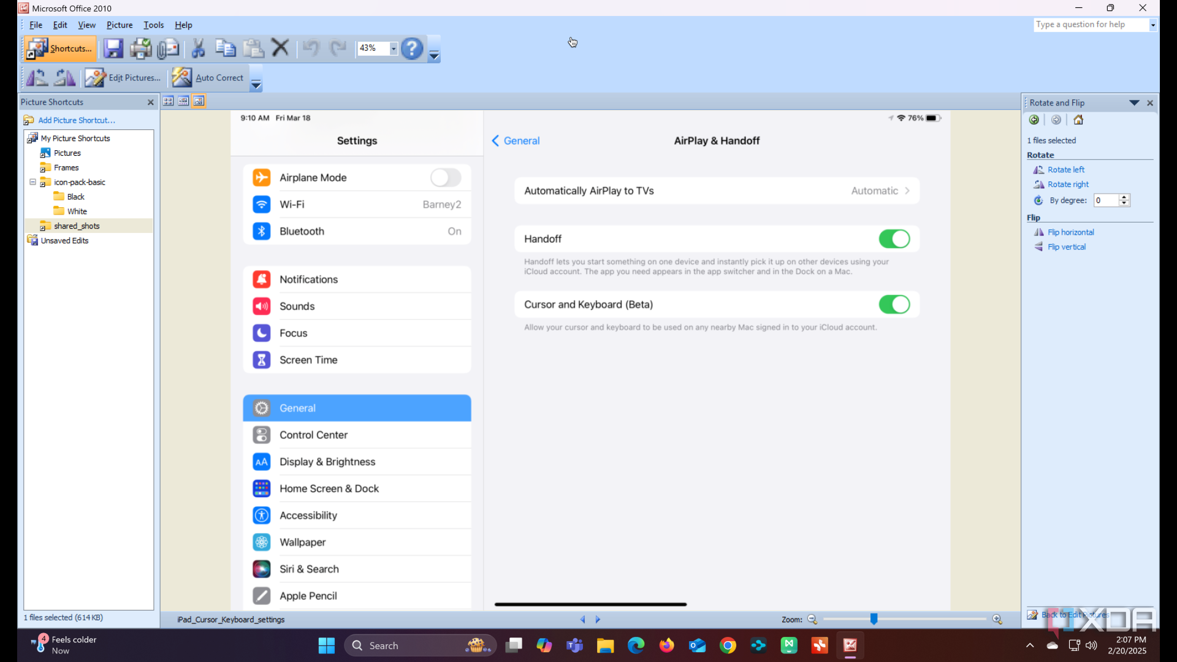
Task: Click the Copy icon in toolbar
Action: pyautogui.click(x=226, y=48)
